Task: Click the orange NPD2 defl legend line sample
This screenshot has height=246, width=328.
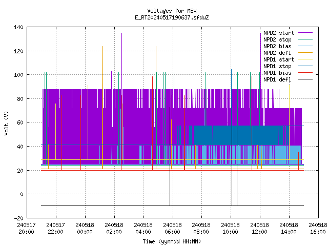Action: (305, 52)
